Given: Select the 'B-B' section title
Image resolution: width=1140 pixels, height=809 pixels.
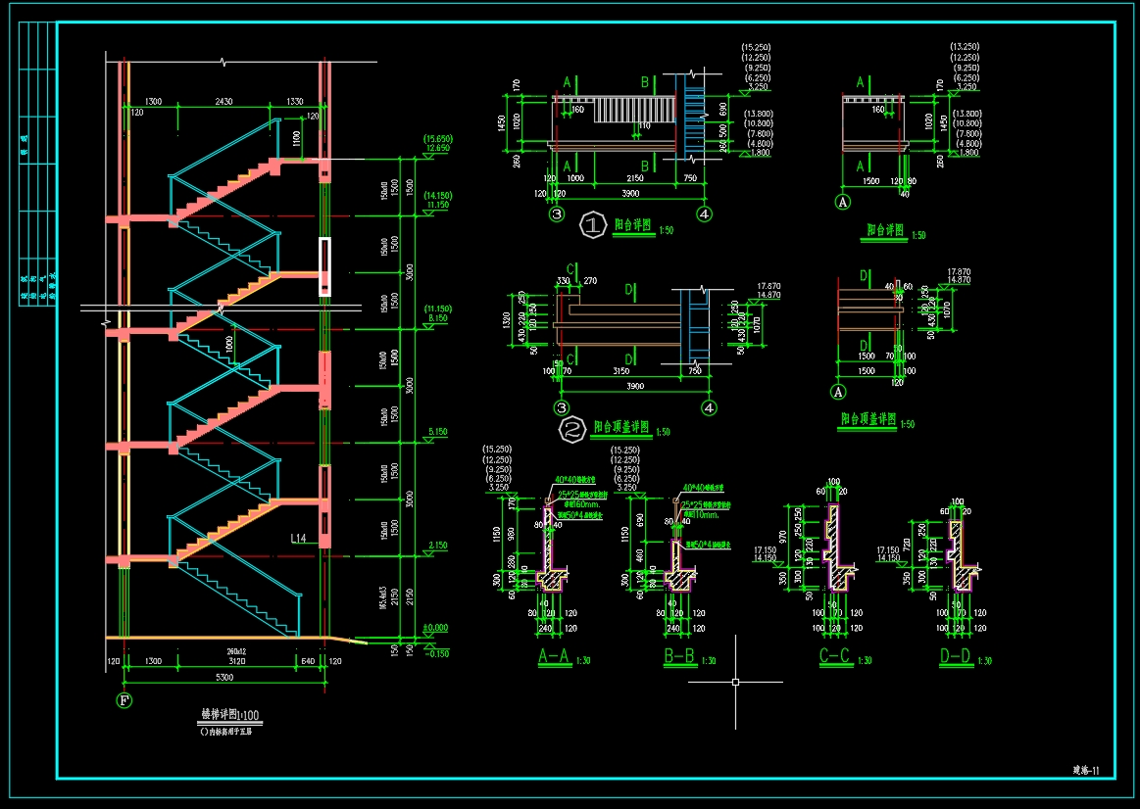Looking at the screenshot, I should point(679,656).
